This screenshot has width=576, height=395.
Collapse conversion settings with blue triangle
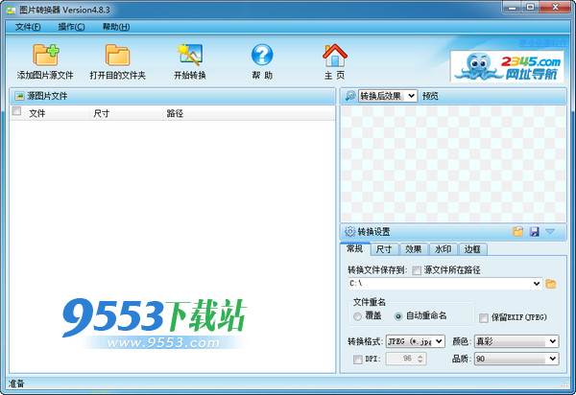tap(550, 231)
